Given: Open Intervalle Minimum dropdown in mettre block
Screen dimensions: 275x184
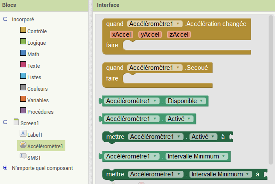Looking at the screenshot, I should pyautogui.click(x=221, y=174).
